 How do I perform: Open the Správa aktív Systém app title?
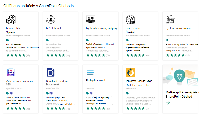tap(13, 30)
